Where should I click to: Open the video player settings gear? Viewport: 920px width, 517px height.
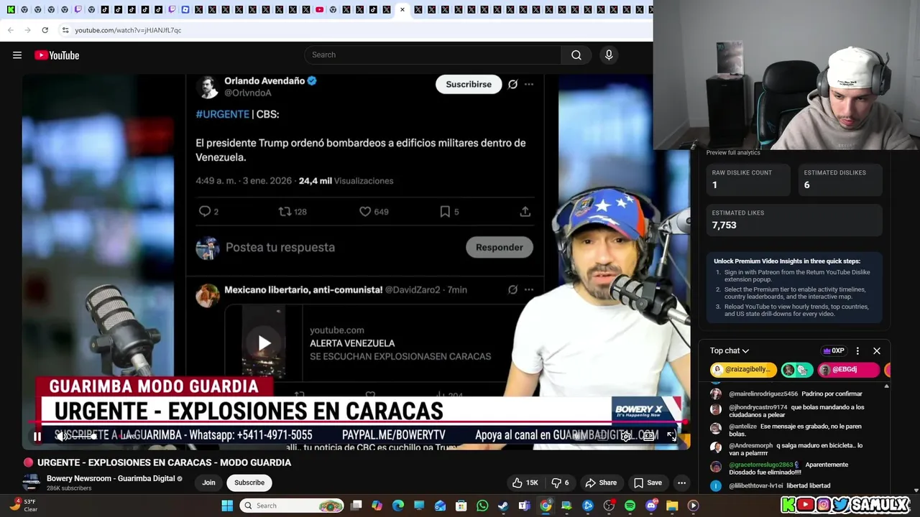[627, 436]
